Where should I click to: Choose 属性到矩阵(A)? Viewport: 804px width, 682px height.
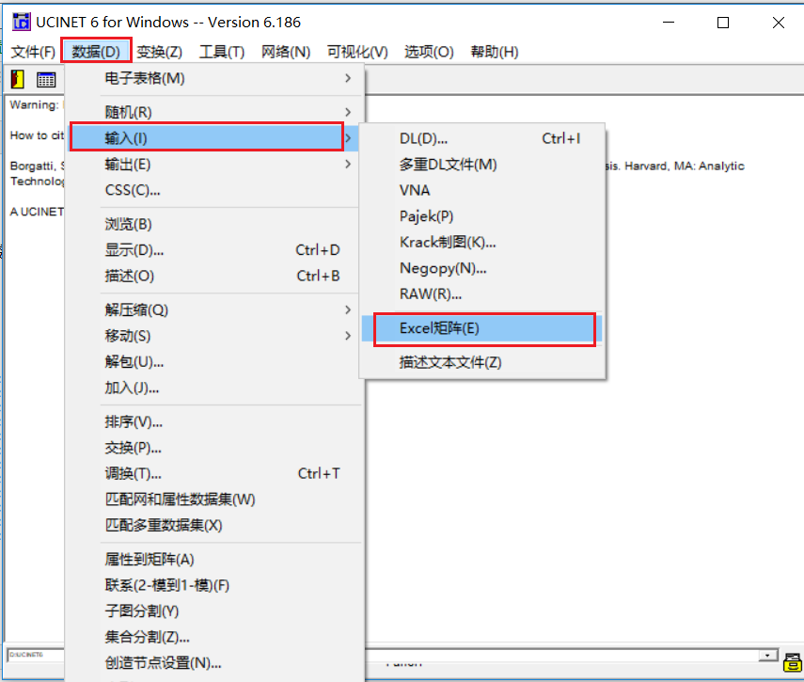click(x=213, y=560)
